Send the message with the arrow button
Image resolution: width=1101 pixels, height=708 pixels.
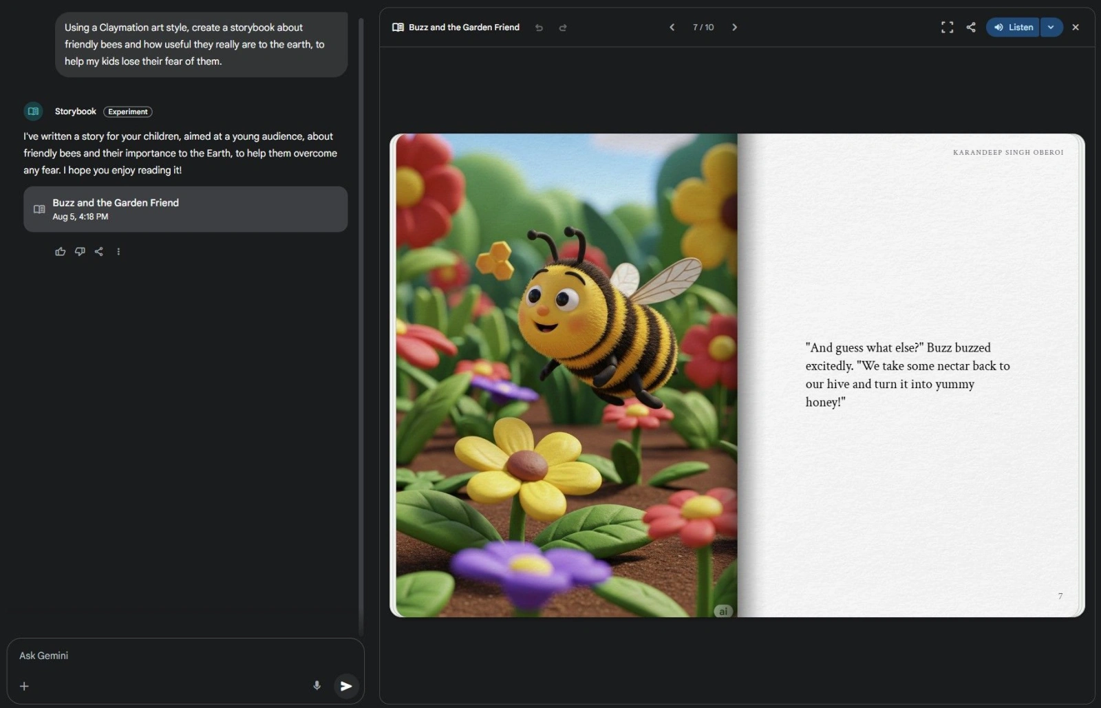346,686
